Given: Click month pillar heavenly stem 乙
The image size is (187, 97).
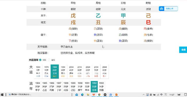Looking at the screenshot, I should (x=98, y=16).
